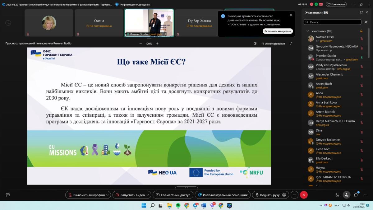Screen dimensions: 373x210
Task: Open the Компоновка layout menu
Action: pyautogui.click(x=336, y=4)
